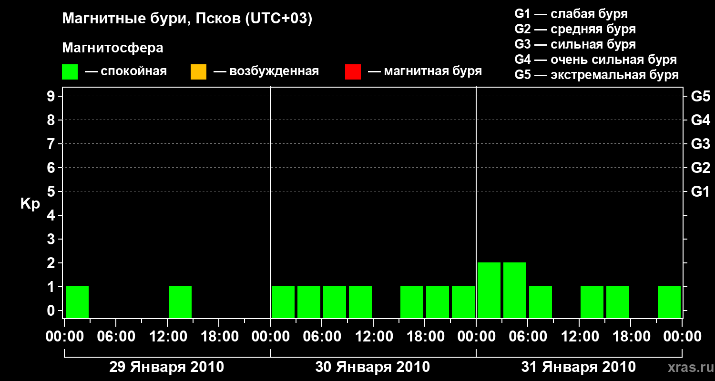Click the '18:00' time label under 29 January
The image size is (715, 381).
[x=219, y=337]
